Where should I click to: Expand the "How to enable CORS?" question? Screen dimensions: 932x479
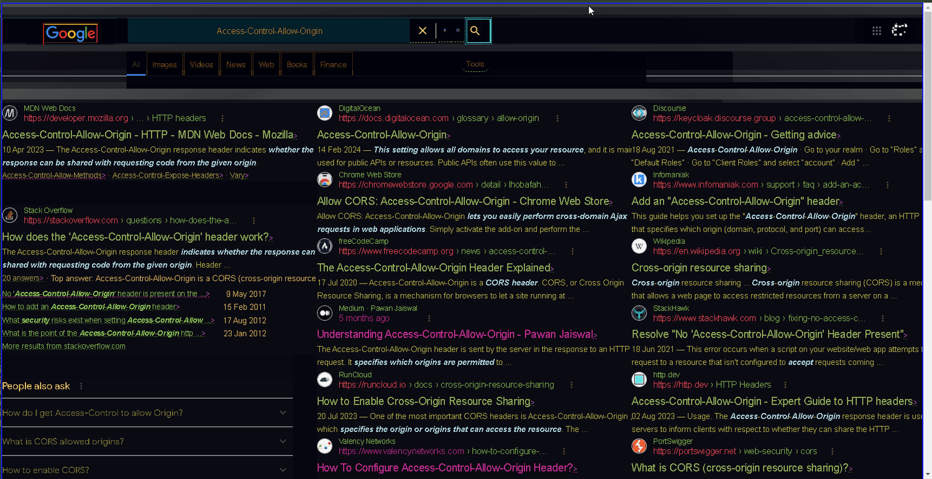[x=147, y=470]
